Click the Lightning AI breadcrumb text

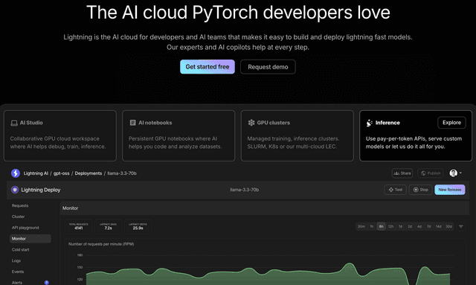click(x=36, y=173)
